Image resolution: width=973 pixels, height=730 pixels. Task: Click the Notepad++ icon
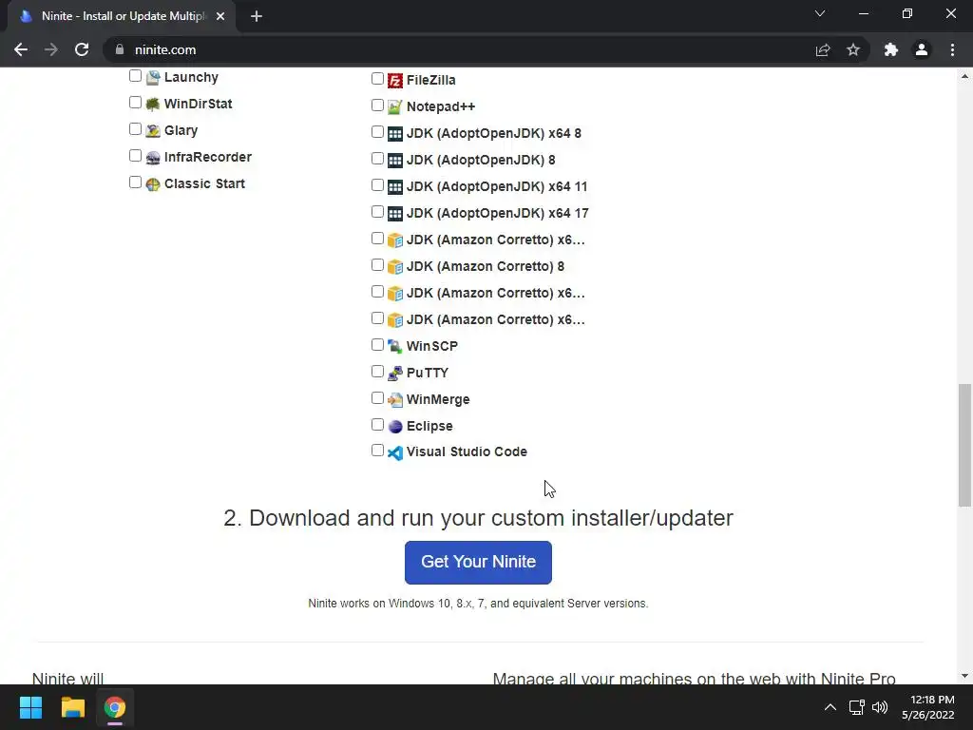point(395,106)
